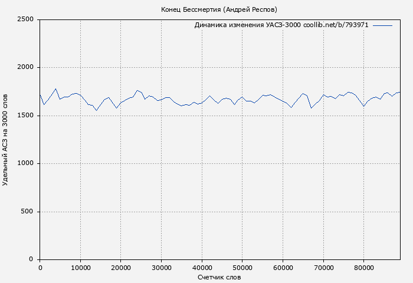Click the chart title 'Конец Бессмертия'

coord(218,9)
